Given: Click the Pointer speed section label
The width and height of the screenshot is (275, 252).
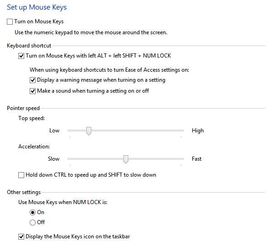Looking at the screenshot, I should pyautogui.click(x=23, y=108).
